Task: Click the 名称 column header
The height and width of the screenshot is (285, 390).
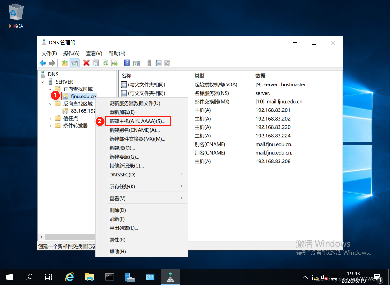Action: 126,76
